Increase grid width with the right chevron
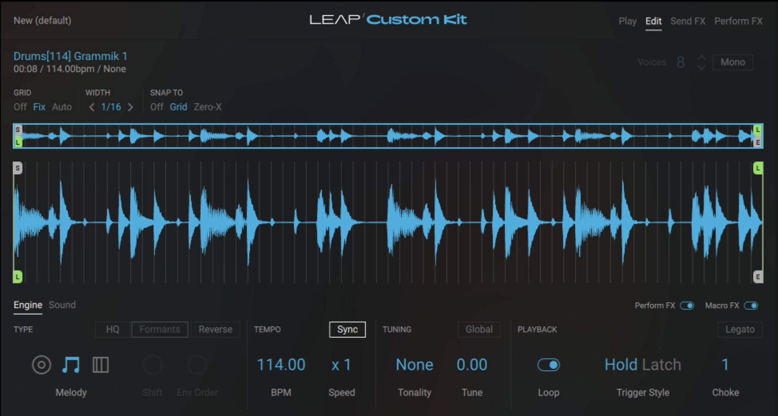This screenshot has width=778, height=416. [130, 107]
